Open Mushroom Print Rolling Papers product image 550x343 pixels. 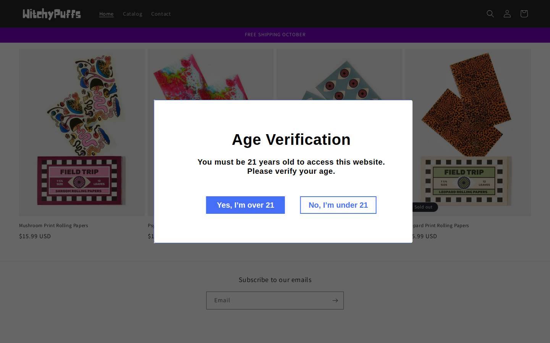(82, 132)
